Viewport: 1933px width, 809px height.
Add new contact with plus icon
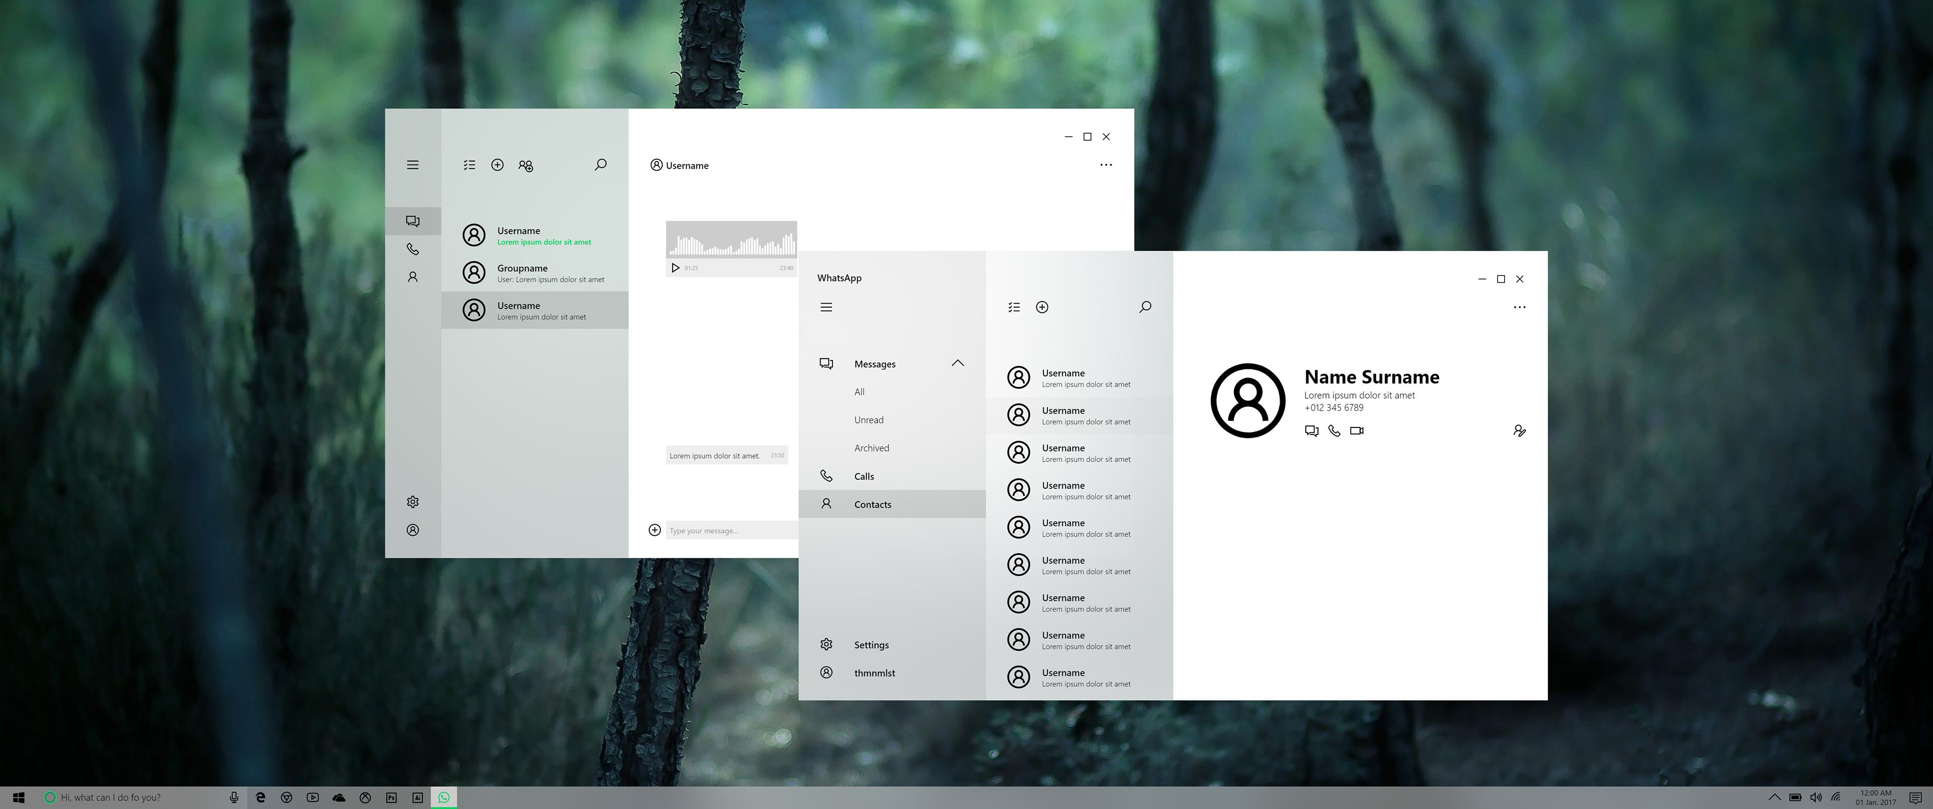pyautogui.click(x=1043, y=307)
